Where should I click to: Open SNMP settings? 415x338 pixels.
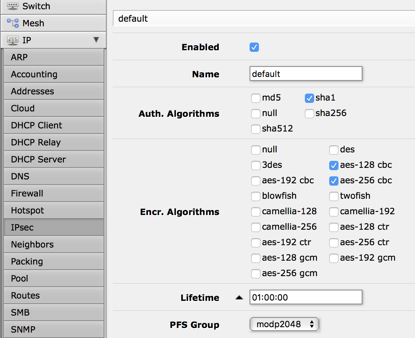(54, 329)
